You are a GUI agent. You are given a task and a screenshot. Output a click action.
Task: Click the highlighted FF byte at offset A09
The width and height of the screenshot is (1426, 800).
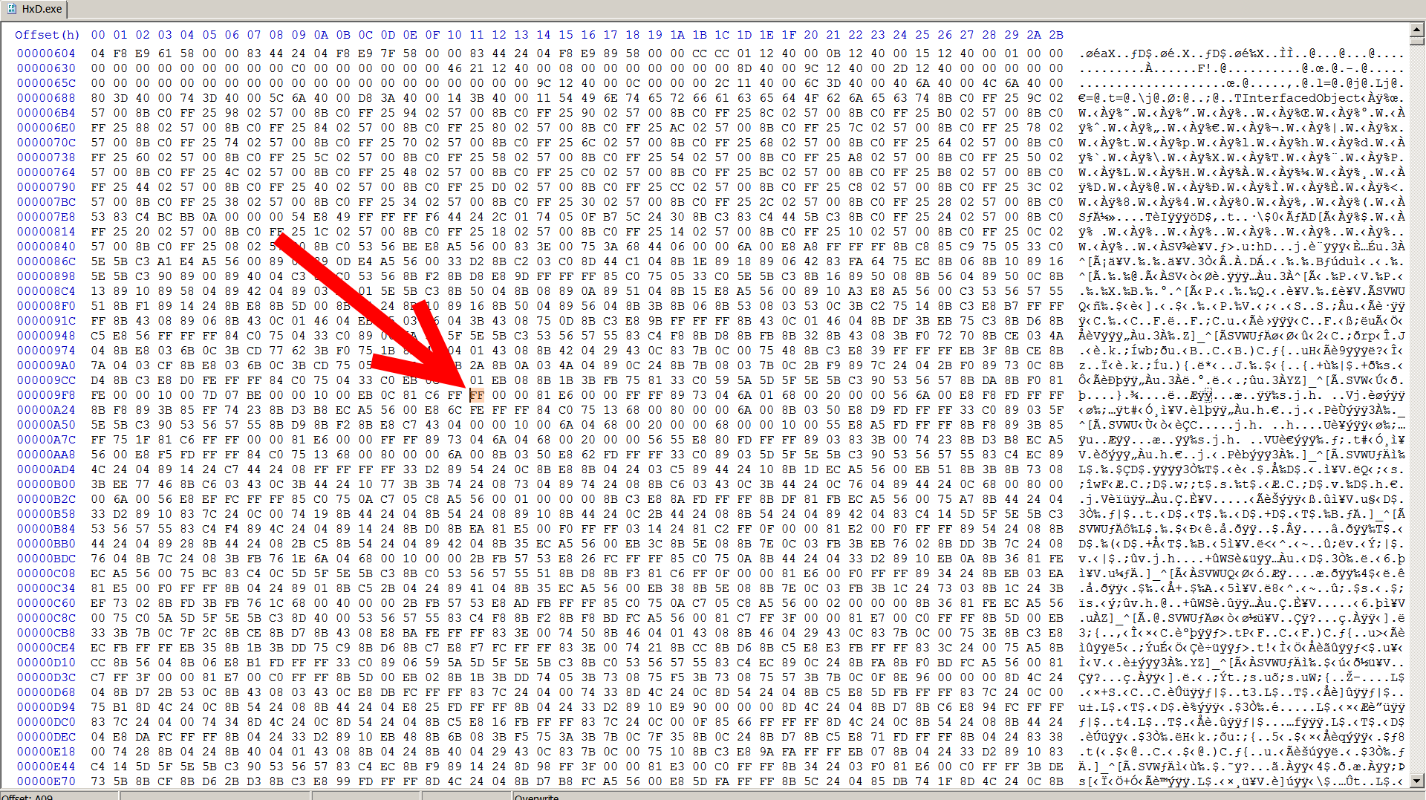(x=477, y=395)
